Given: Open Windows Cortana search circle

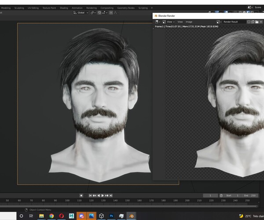Looking at the screenshot, I should coord(21,216).
